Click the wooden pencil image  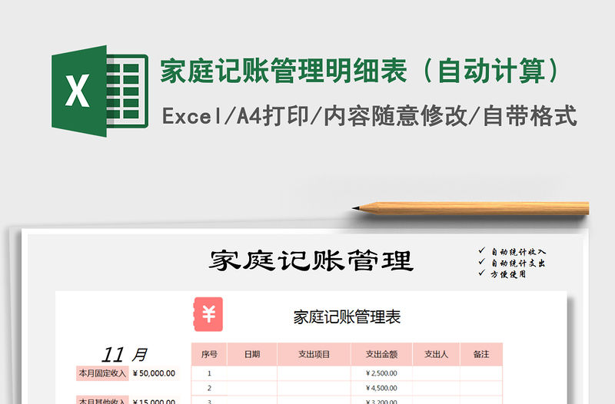pyautogui.click(x=470, y=208)
